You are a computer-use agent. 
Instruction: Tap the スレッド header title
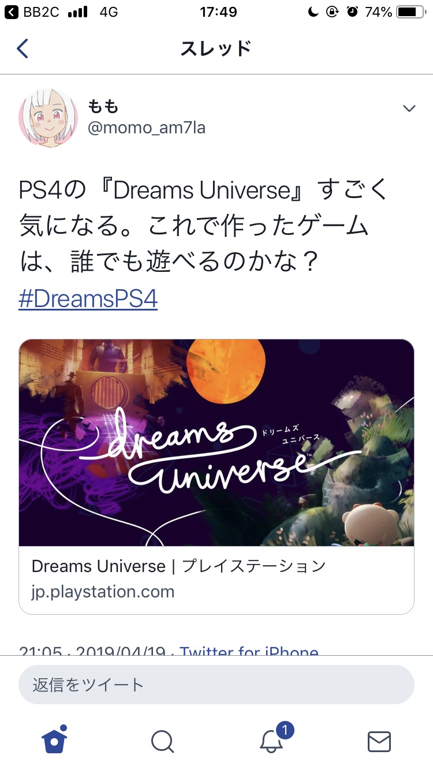216,48
